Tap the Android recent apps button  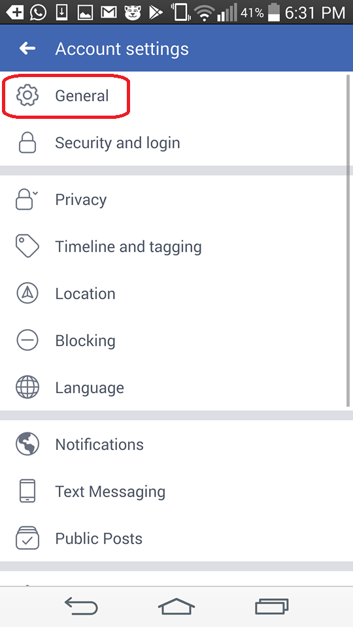pos(272,607)
